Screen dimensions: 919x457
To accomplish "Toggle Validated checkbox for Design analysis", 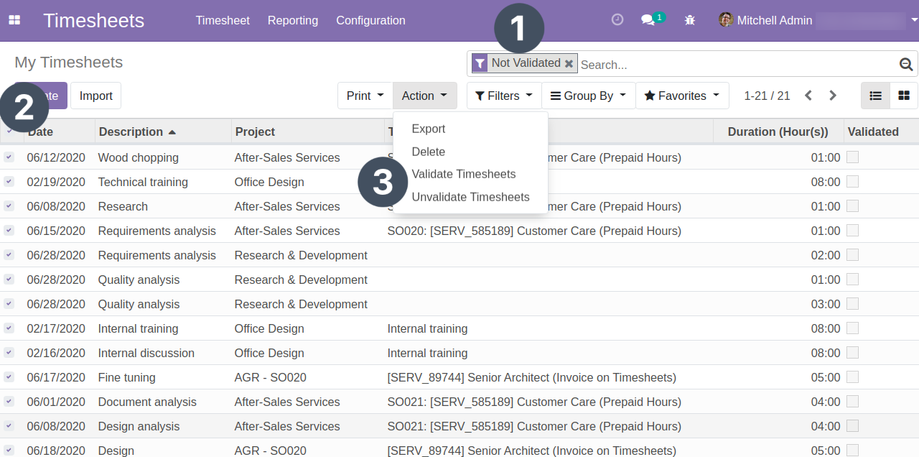I will pos(853,426).
